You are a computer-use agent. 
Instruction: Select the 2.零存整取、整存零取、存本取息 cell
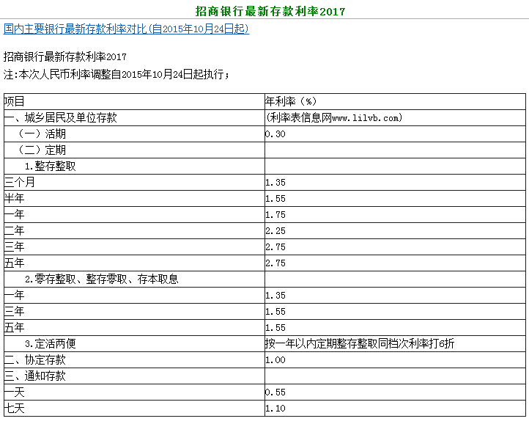pos(134,279)
